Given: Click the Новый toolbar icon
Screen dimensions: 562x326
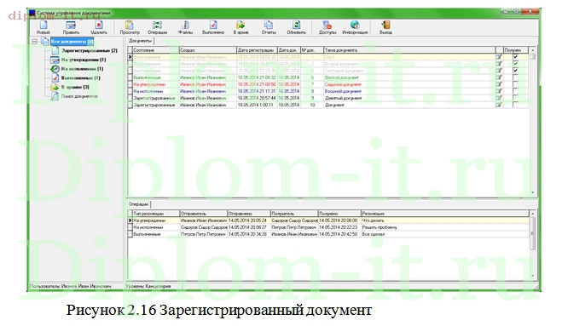Looking at the screenshot, I should (43, 27).
